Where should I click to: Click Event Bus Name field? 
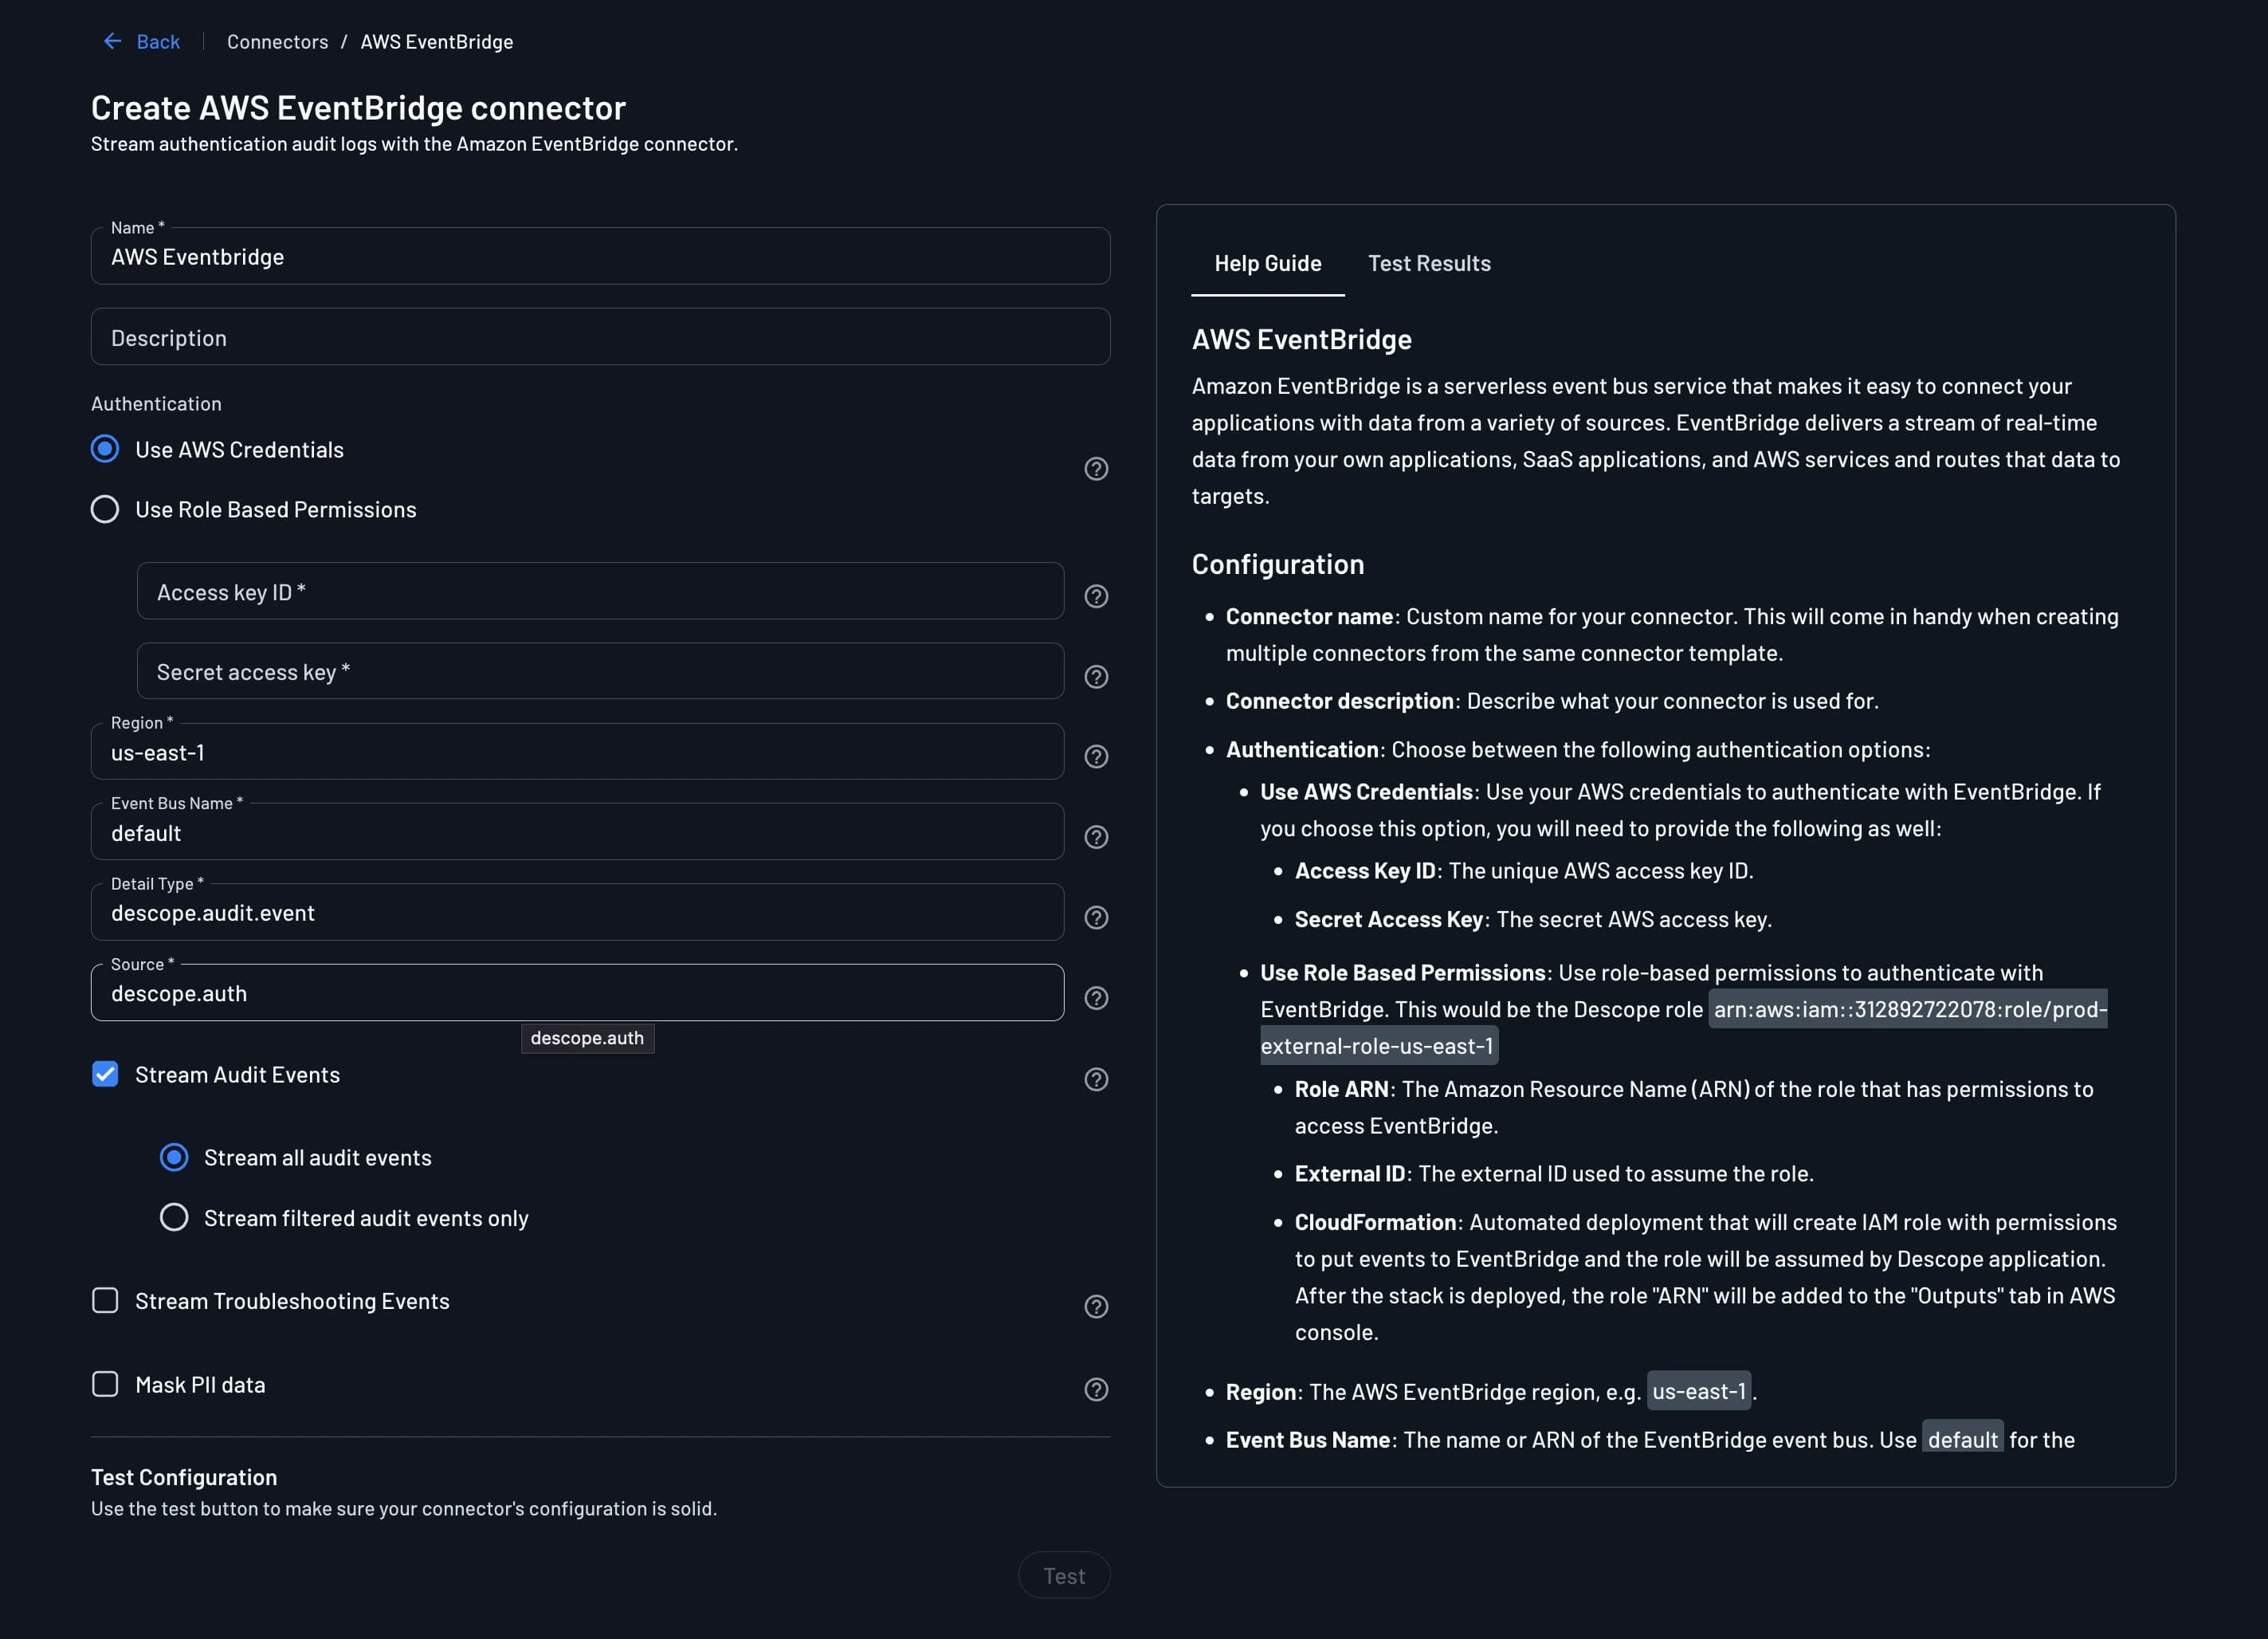click(577, 831)
